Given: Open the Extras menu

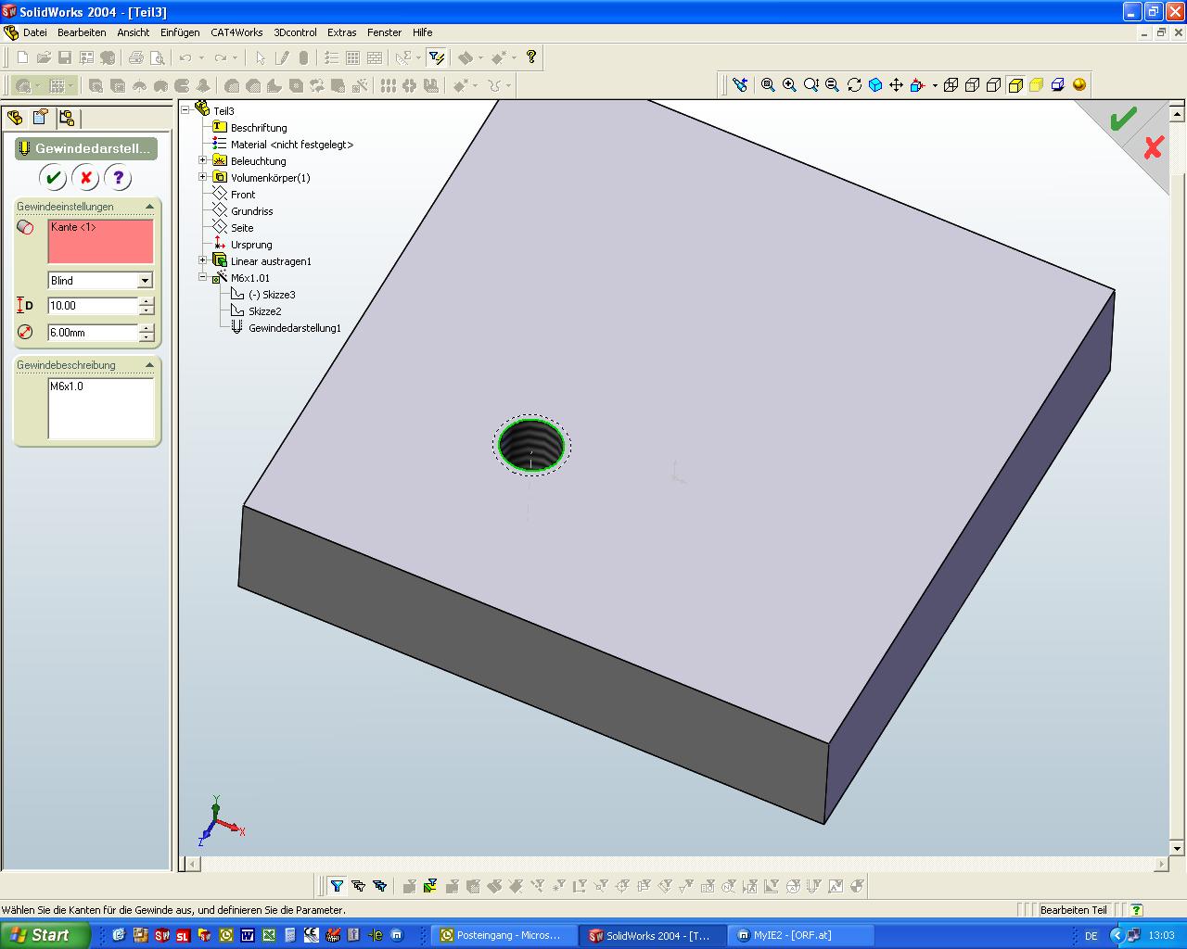Looking at the screenshot, I should click(341, 32).
